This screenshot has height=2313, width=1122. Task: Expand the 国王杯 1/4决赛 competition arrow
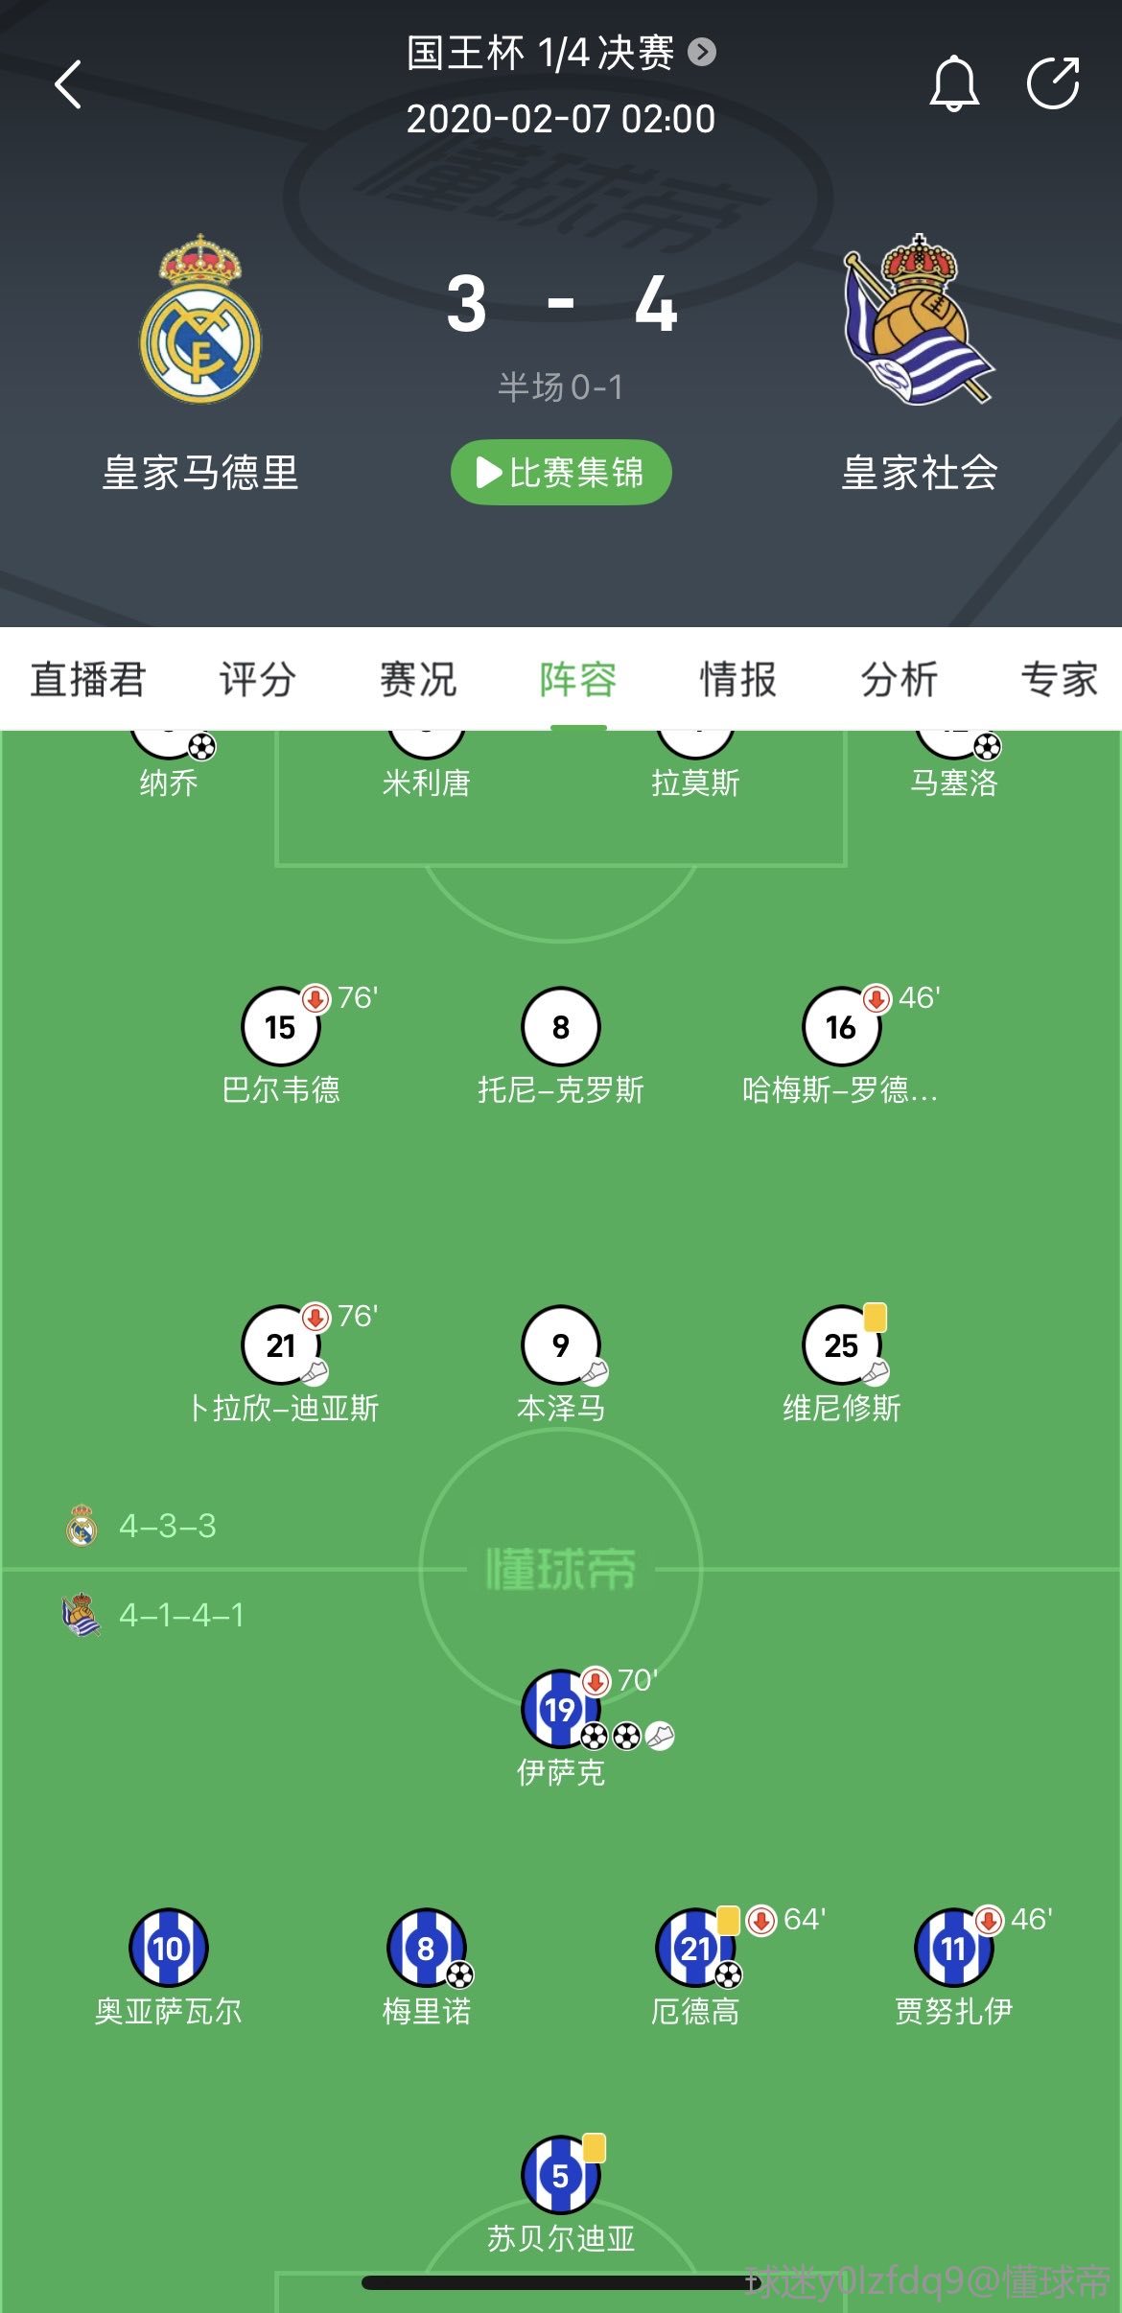[x=703, y=52]
